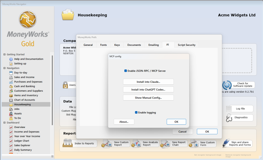Collapse the Dashboard tree section
This screenshot has height=160, width=263.
coord(5,123)
